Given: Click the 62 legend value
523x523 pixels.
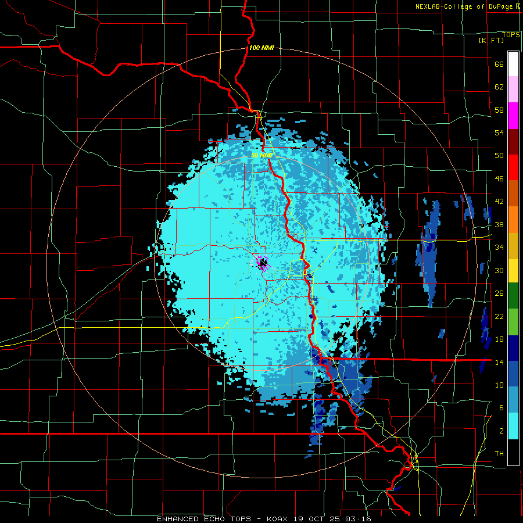Looking at the screenshot, I should coord(499,87).
